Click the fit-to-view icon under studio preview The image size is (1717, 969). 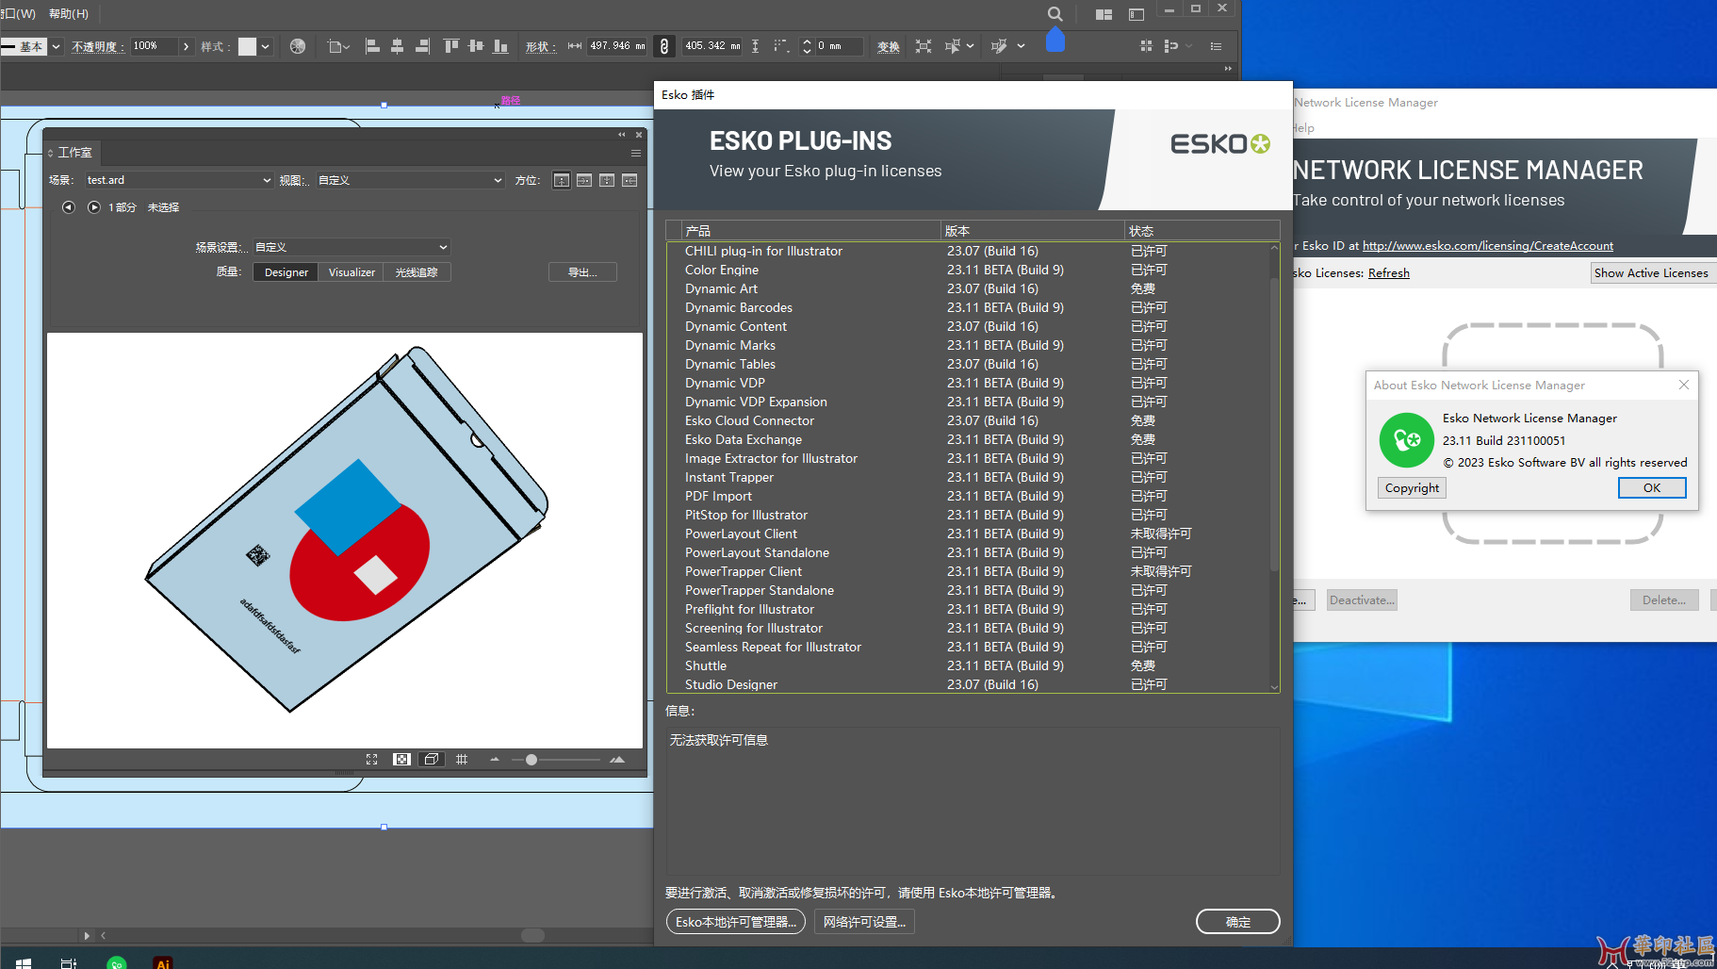372,759
